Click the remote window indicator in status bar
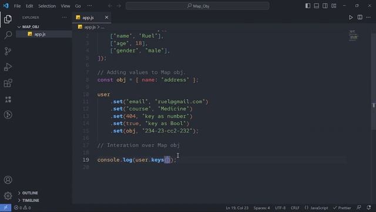Viewport: 376px width, 212px height. pyautogui.click(x=5, y=208)
